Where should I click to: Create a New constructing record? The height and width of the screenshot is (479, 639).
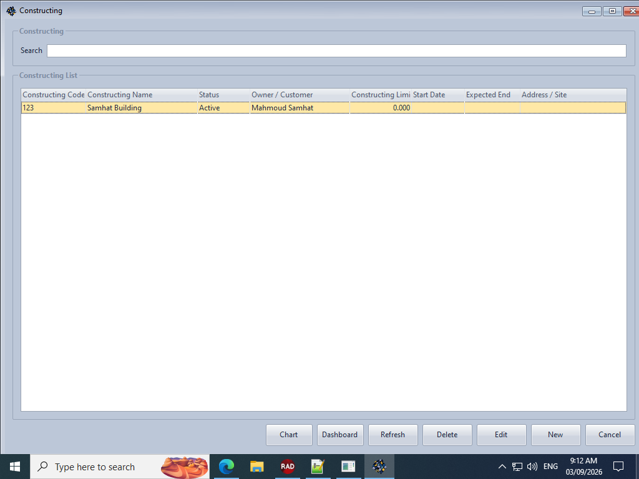coord(555,435)
